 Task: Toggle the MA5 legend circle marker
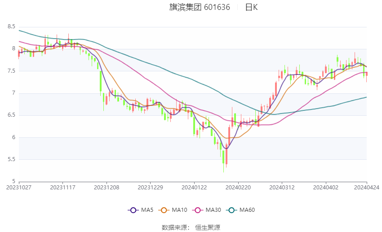tap(133, 210)
